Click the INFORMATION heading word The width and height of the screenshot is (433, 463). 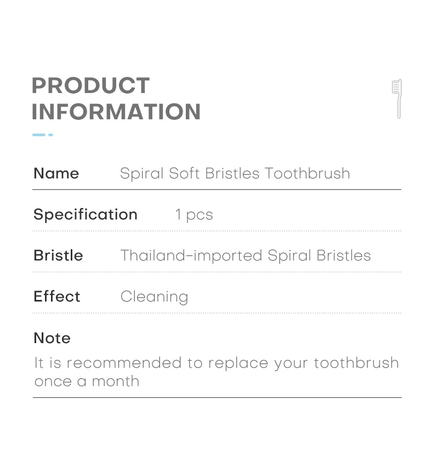pyautogui.click(x=116, y=112)
